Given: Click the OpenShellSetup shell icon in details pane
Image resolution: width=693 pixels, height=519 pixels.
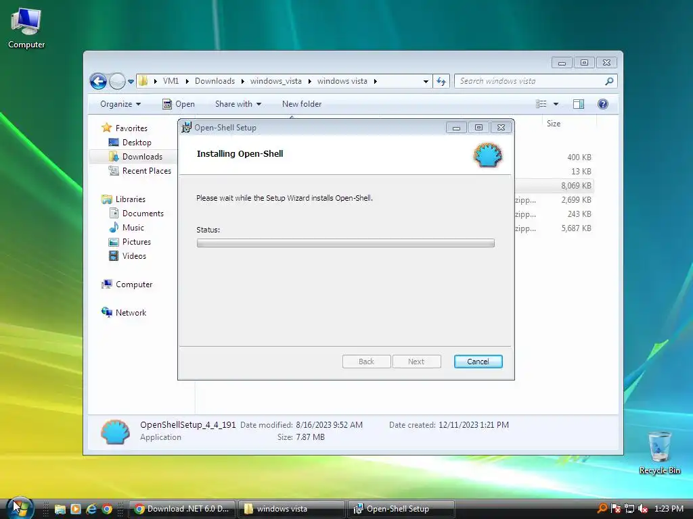Looking at the screenshot, I should [x=115, y=432].
